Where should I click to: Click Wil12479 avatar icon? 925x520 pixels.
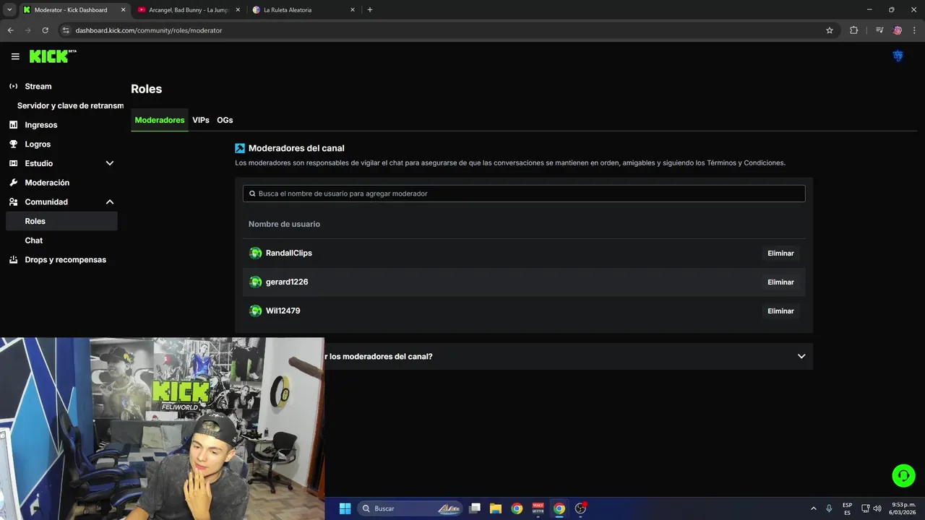tap(255, 311)
